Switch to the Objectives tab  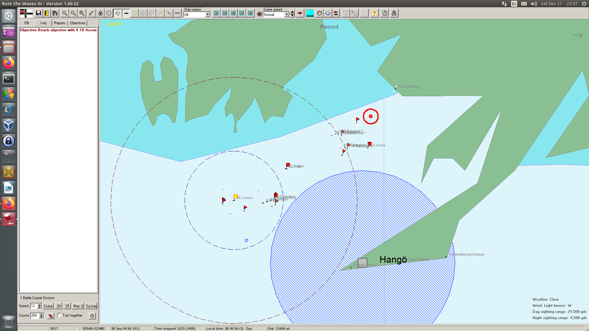pos(78,23)
